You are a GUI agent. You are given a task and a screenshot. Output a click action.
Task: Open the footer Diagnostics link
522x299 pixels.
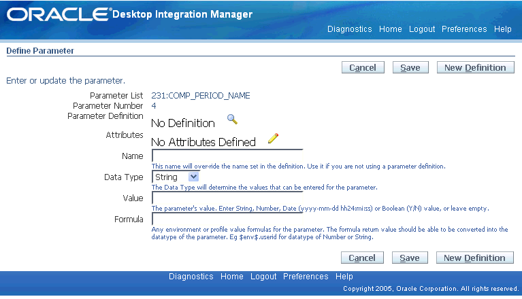pyautogui.click(x=191, y=277)
